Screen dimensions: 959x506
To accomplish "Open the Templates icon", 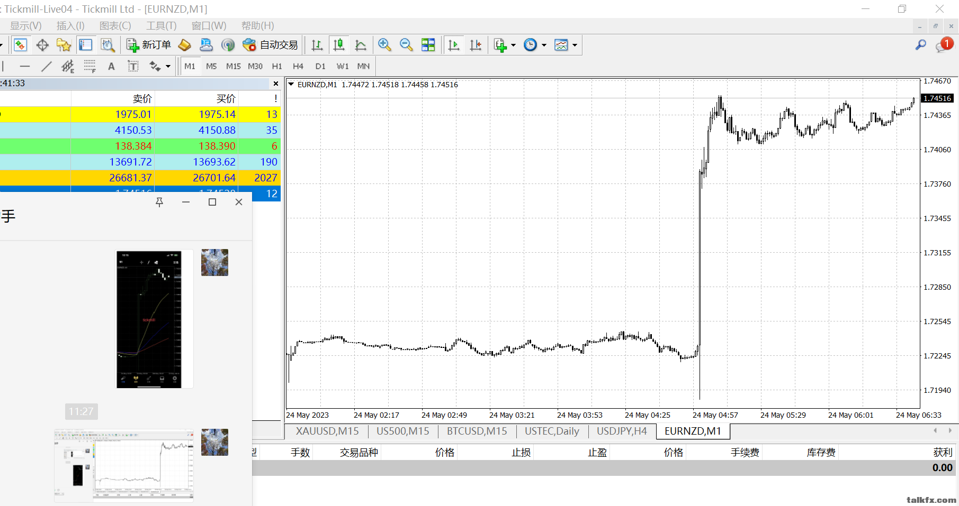I will tap(561, 45).
